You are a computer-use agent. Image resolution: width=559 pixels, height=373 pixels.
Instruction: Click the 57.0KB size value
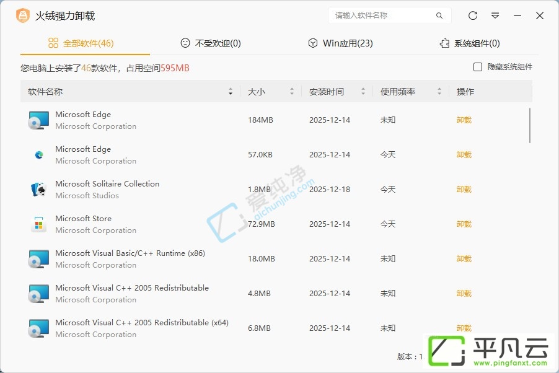tap(260, 155)
